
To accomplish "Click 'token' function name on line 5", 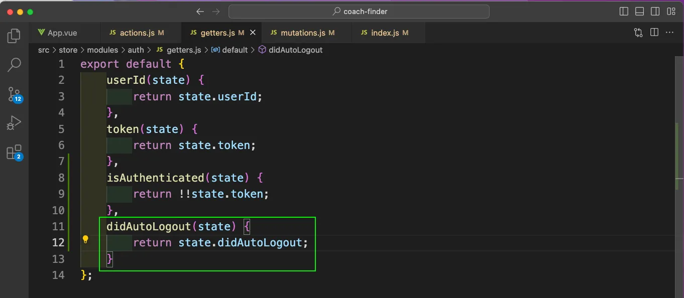I will coord(123,129).
